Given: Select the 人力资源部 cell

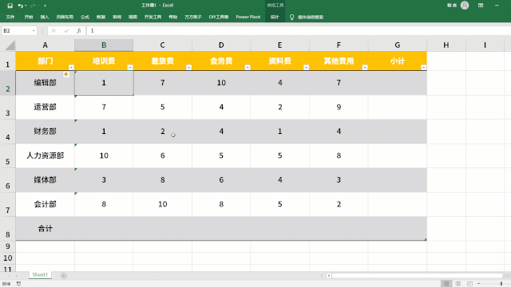Looking at the screenshot, I should [x=46, y=155].
